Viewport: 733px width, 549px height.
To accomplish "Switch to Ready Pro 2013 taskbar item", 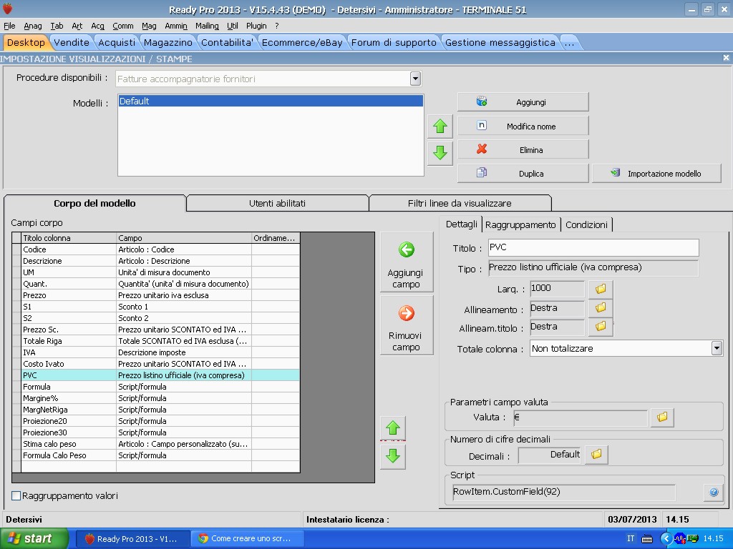I will click(132, 539).
